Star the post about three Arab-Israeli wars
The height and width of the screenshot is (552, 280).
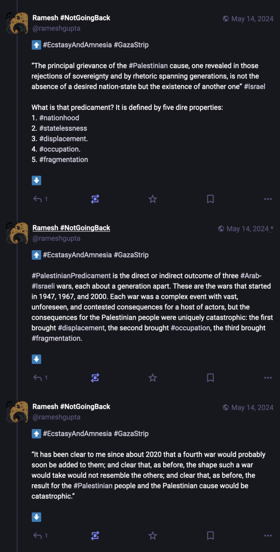coord(153,378)
